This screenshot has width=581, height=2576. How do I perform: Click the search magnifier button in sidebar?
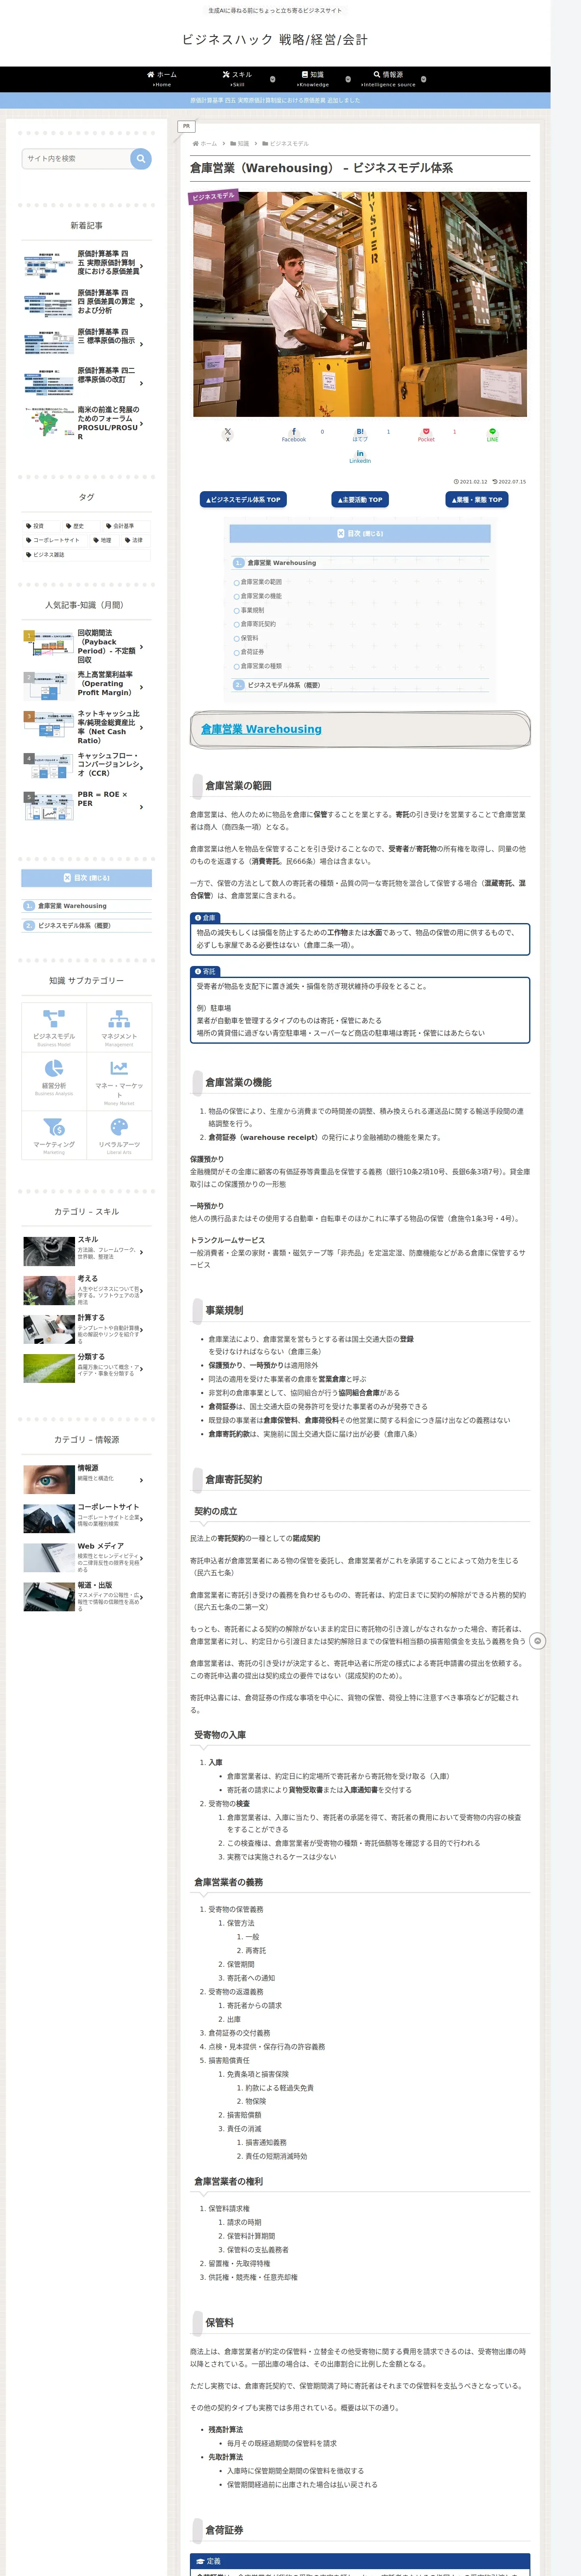141,158
